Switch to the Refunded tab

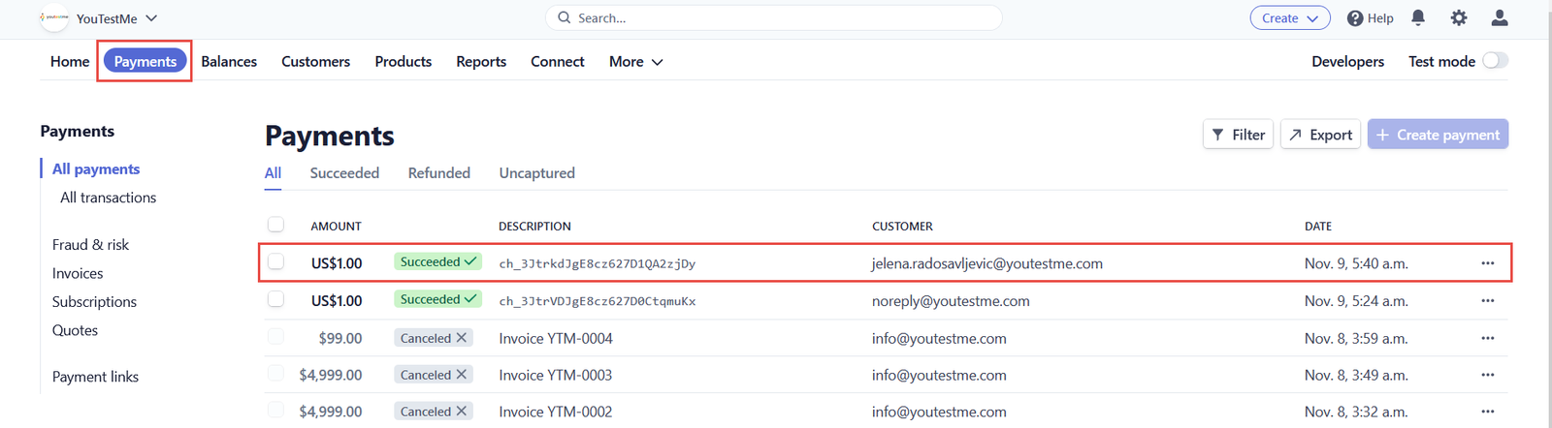(438, 172)
